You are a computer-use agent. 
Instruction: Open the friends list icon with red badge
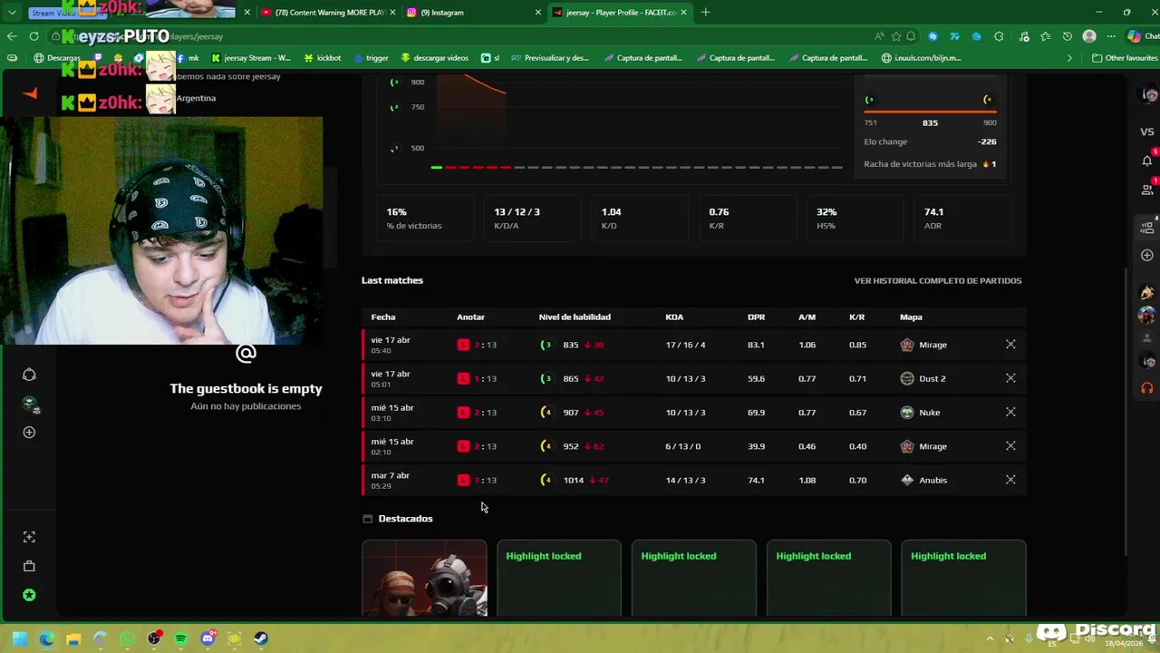(x=1147, y=190)
